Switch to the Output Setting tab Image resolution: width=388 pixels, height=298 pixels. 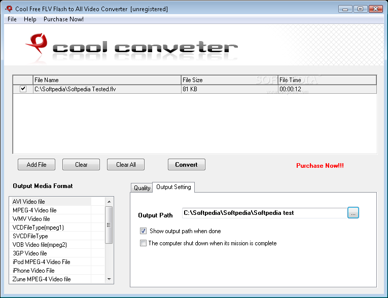tap(173, 187)
